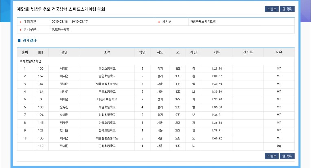Image resolution: width=311 pixels, height=168 pixels.
Task: Click the bottom 프린트 button
Action: click(272, 156)
